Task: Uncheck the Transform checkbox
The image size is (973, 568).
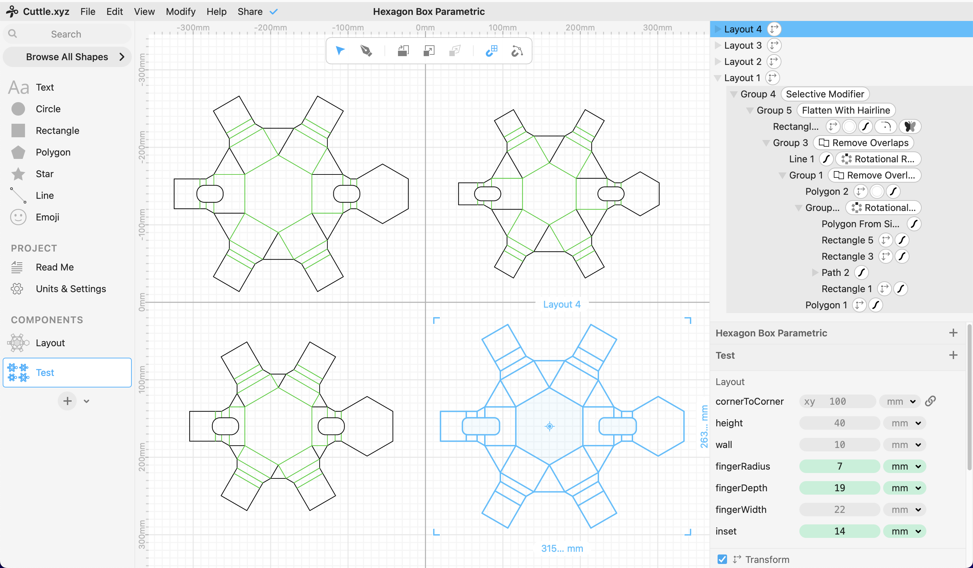Action: (x=722, y=559)
